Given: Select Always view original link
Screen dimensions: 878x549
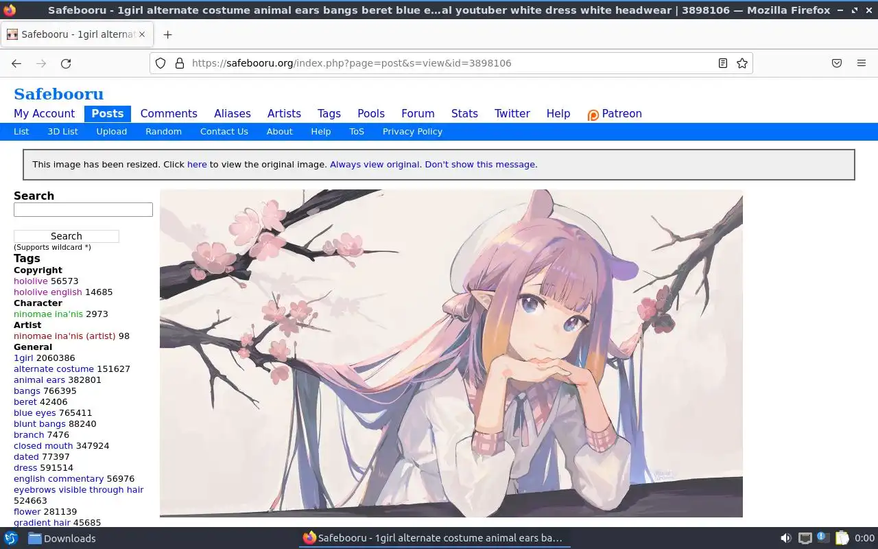Looking at the screenshot, I should coord(375,165).
